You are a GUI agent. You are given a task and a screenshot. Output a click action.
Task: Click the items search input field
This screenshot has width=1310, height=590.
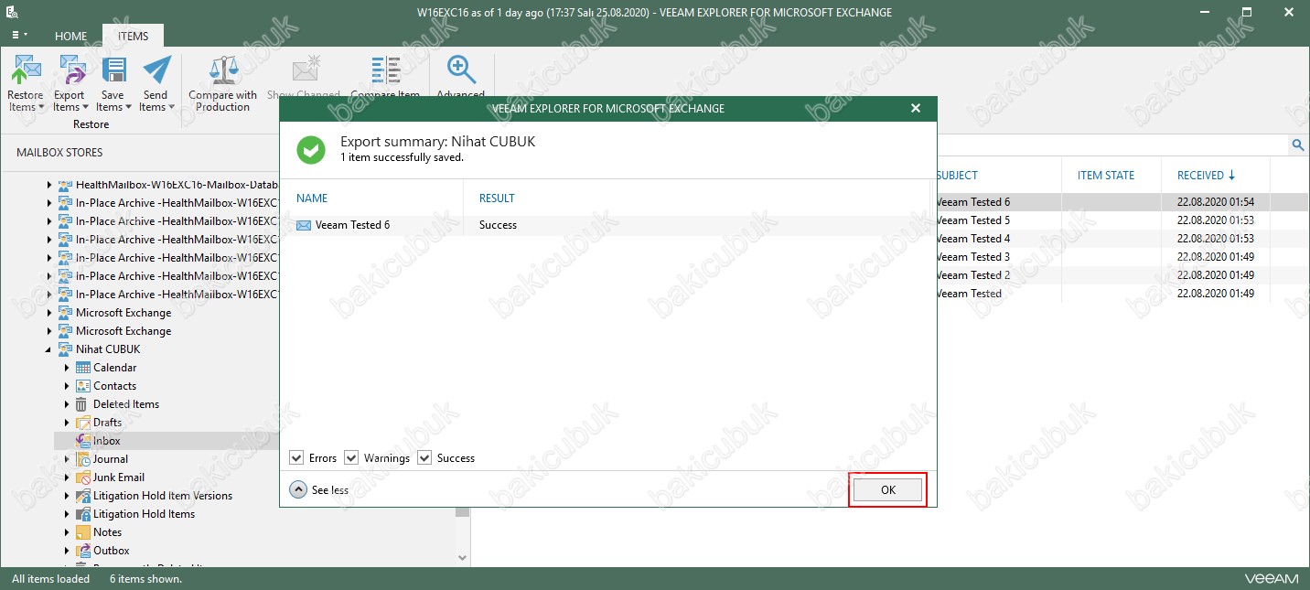(x=1111, y=145)
